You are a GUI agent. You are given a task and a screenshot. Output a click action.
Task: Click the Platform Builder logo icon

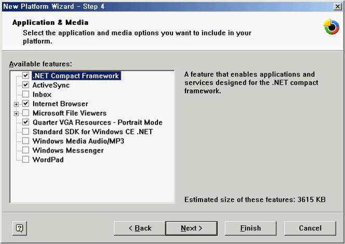[330, 27]
